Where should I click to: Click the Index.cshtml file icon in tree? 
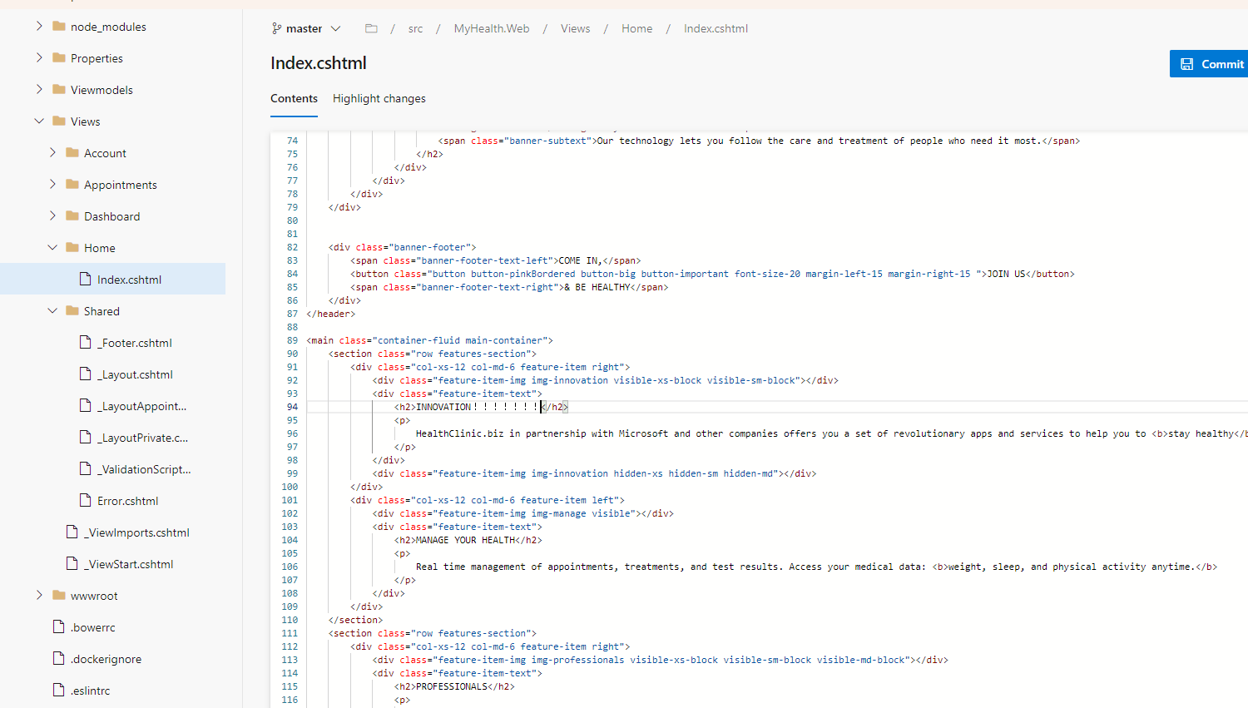click(x=85, y=279)
